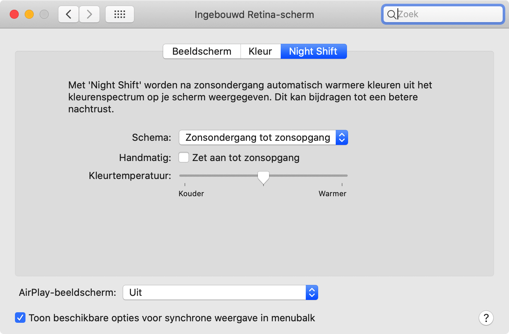Click the magnifying glass search icon
The width and height of the screenshot is (509, 334).
pos(391,15)
